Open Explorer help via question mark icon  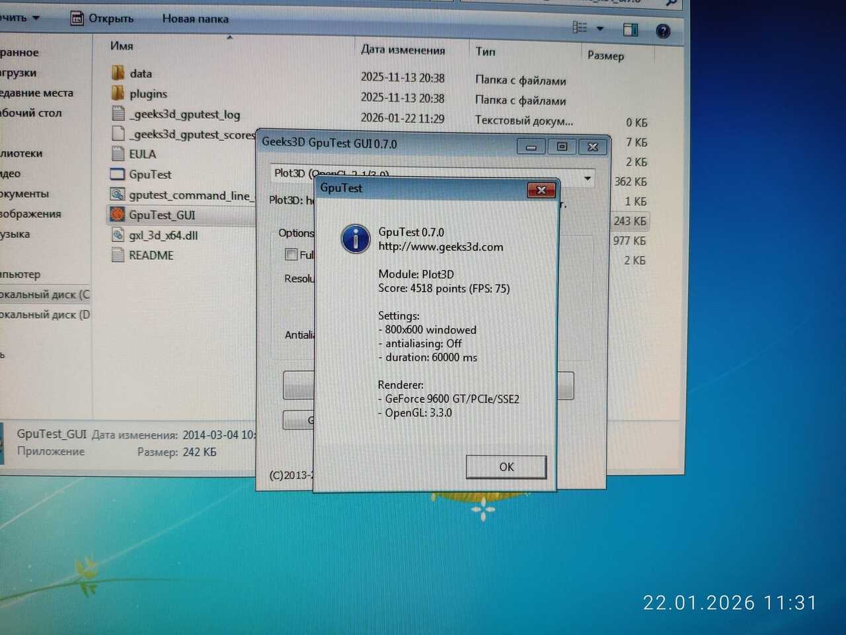tap(663, 30)
